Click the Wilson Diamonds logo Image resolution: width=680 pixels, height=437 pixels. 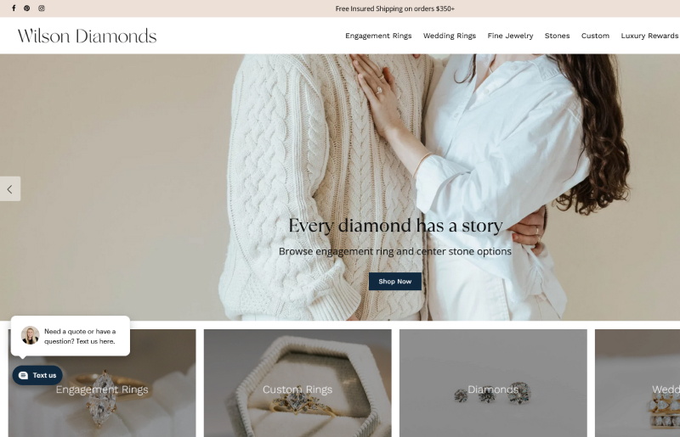coord(87,36)
